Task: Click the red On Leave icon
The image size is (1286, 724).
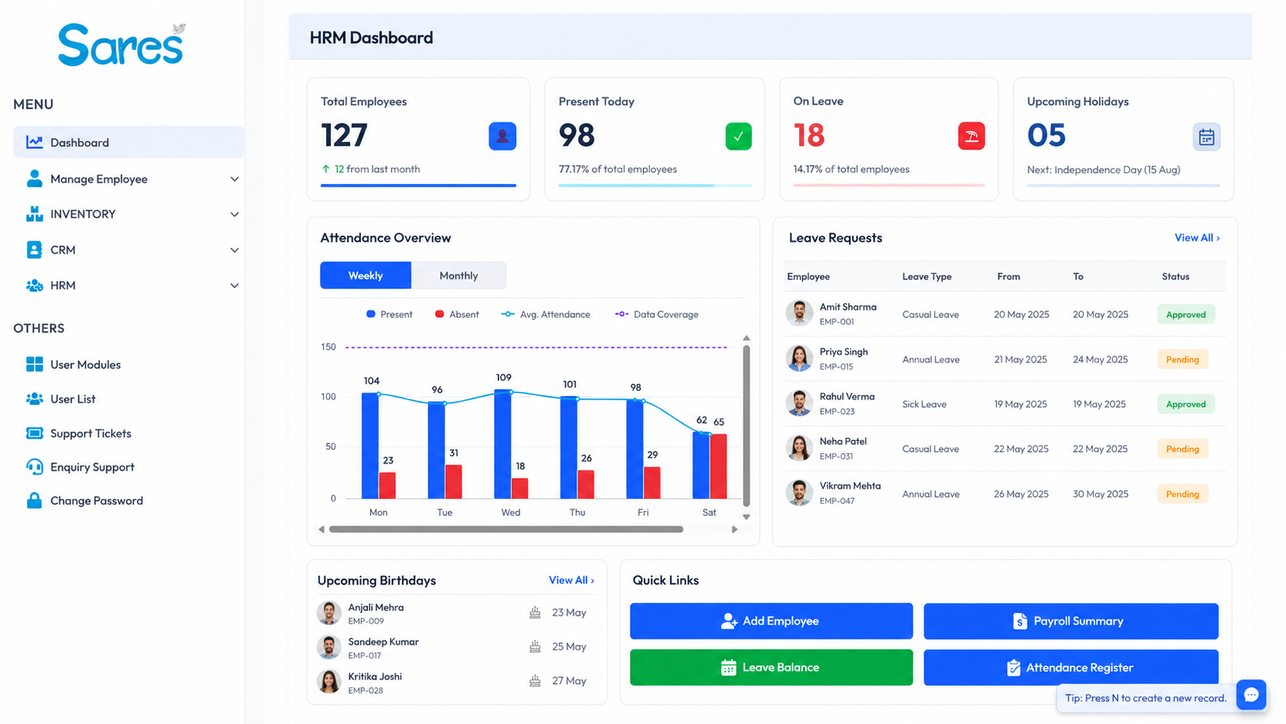Action: pyautogui.click(x=971, y=136)
